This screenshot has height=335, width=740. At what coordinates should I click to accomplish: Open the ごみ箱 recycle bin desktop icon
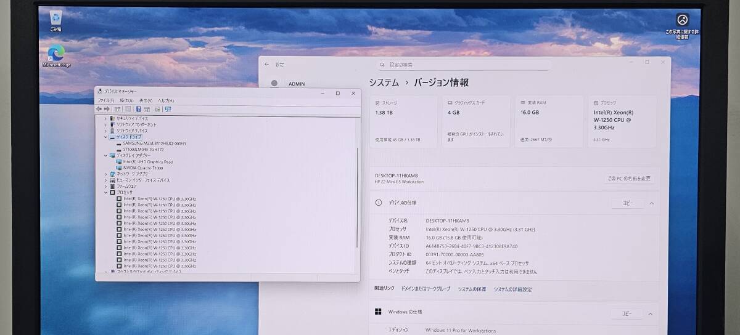click(x=55, y=20)
